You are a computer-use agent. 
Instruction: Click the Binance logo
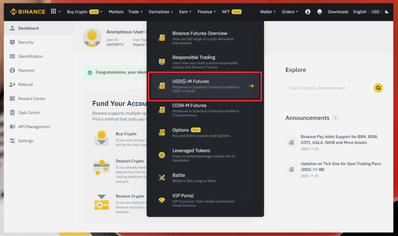[x=27, y=11]
